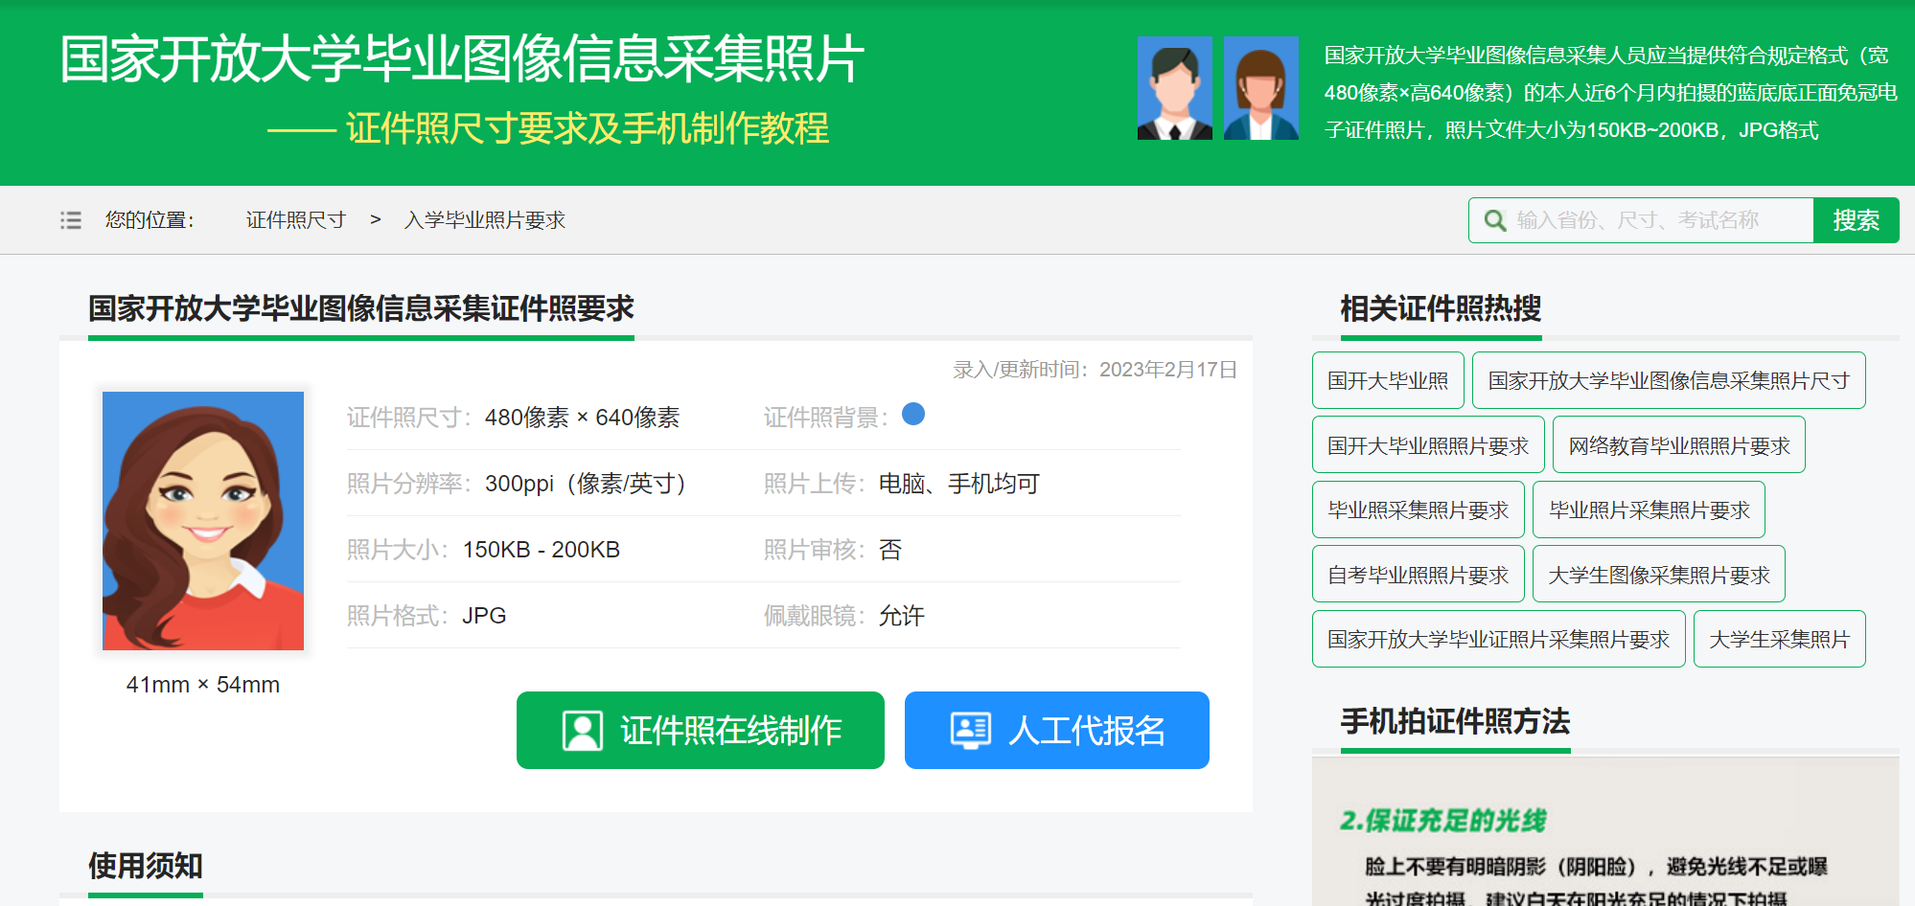Click the 人工代报名 button
Viewport: 1915px width, 906px height.
[x=1057, y=730]
